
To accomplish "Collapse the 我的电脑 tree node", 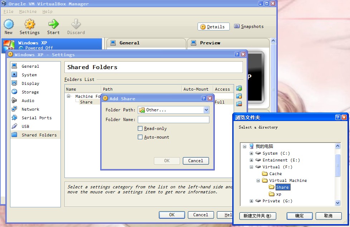I will pos(245,146).
